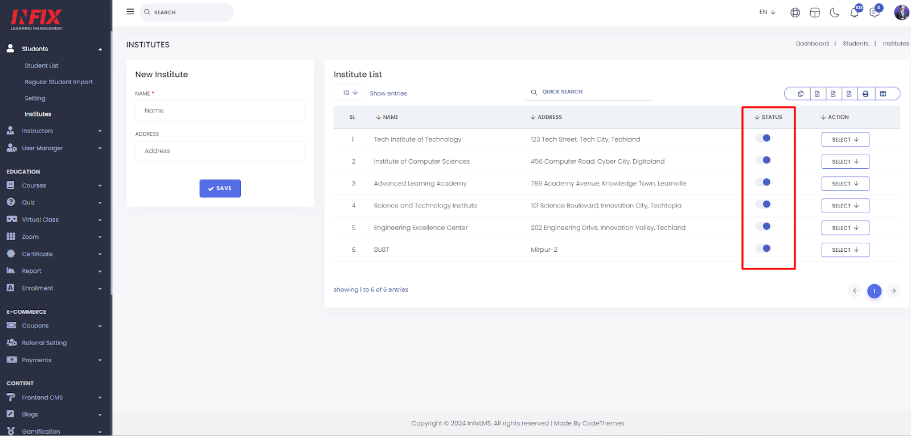Export the institute list as PDF

point(849,94)
